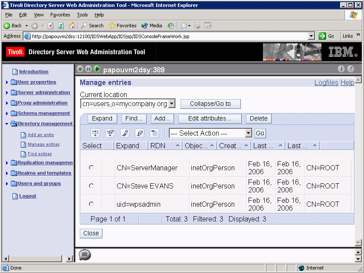Image resolution: width=364 pixels, height=273 pixels.
Task: Select the CN=ServerManager radio button
Action: click(91, 168)
